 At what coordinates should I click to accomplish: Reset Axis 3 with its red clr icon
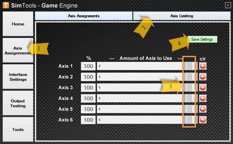(203, 88)
